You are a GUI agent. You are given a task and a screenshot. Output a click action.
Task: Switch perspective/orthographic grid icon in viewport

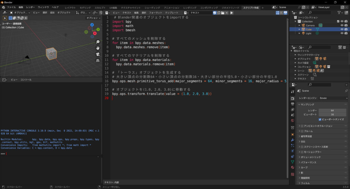point(98,60)
